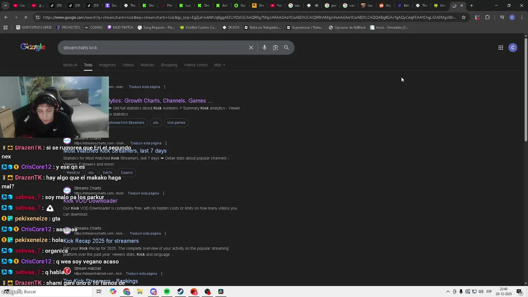Open the Chrome three-dot menu
This screenshot has height=297, width=528.
[x=521, y=17]
